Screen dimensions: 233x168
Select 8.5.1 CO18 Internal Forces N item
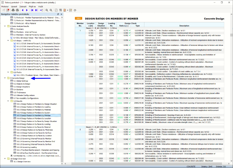pyautogui.click(x=39, y=43)
